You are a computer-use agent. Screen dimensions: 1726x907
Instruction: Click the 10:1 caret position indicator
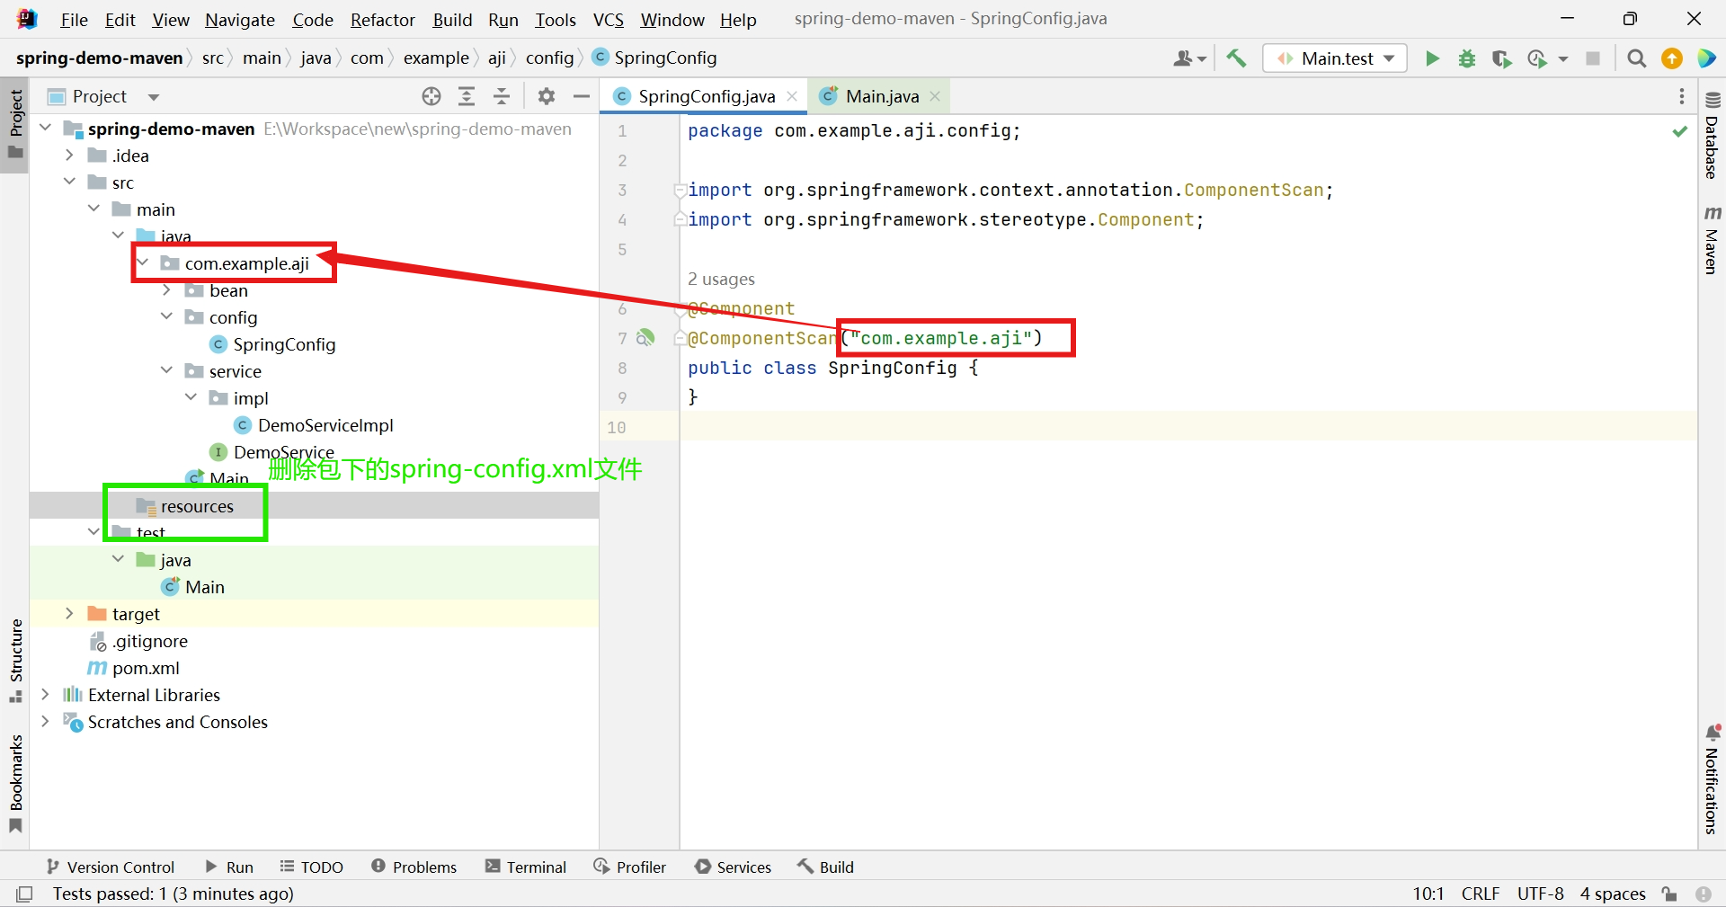[1428, 894]
